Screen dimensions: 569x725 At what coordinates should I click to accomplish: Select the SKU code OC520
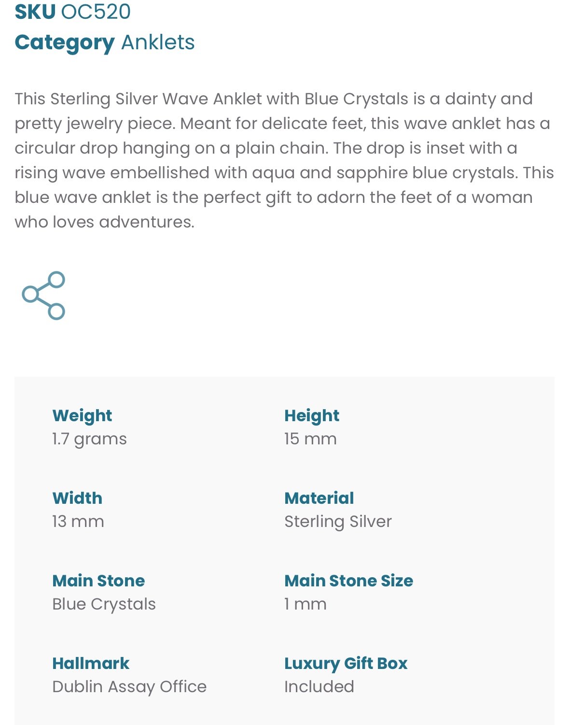click(96, 12)
